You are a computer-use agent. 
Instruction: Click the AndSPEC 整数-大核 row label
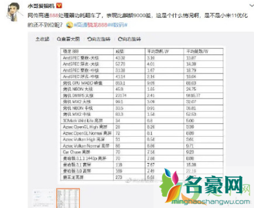coord(81,58)
